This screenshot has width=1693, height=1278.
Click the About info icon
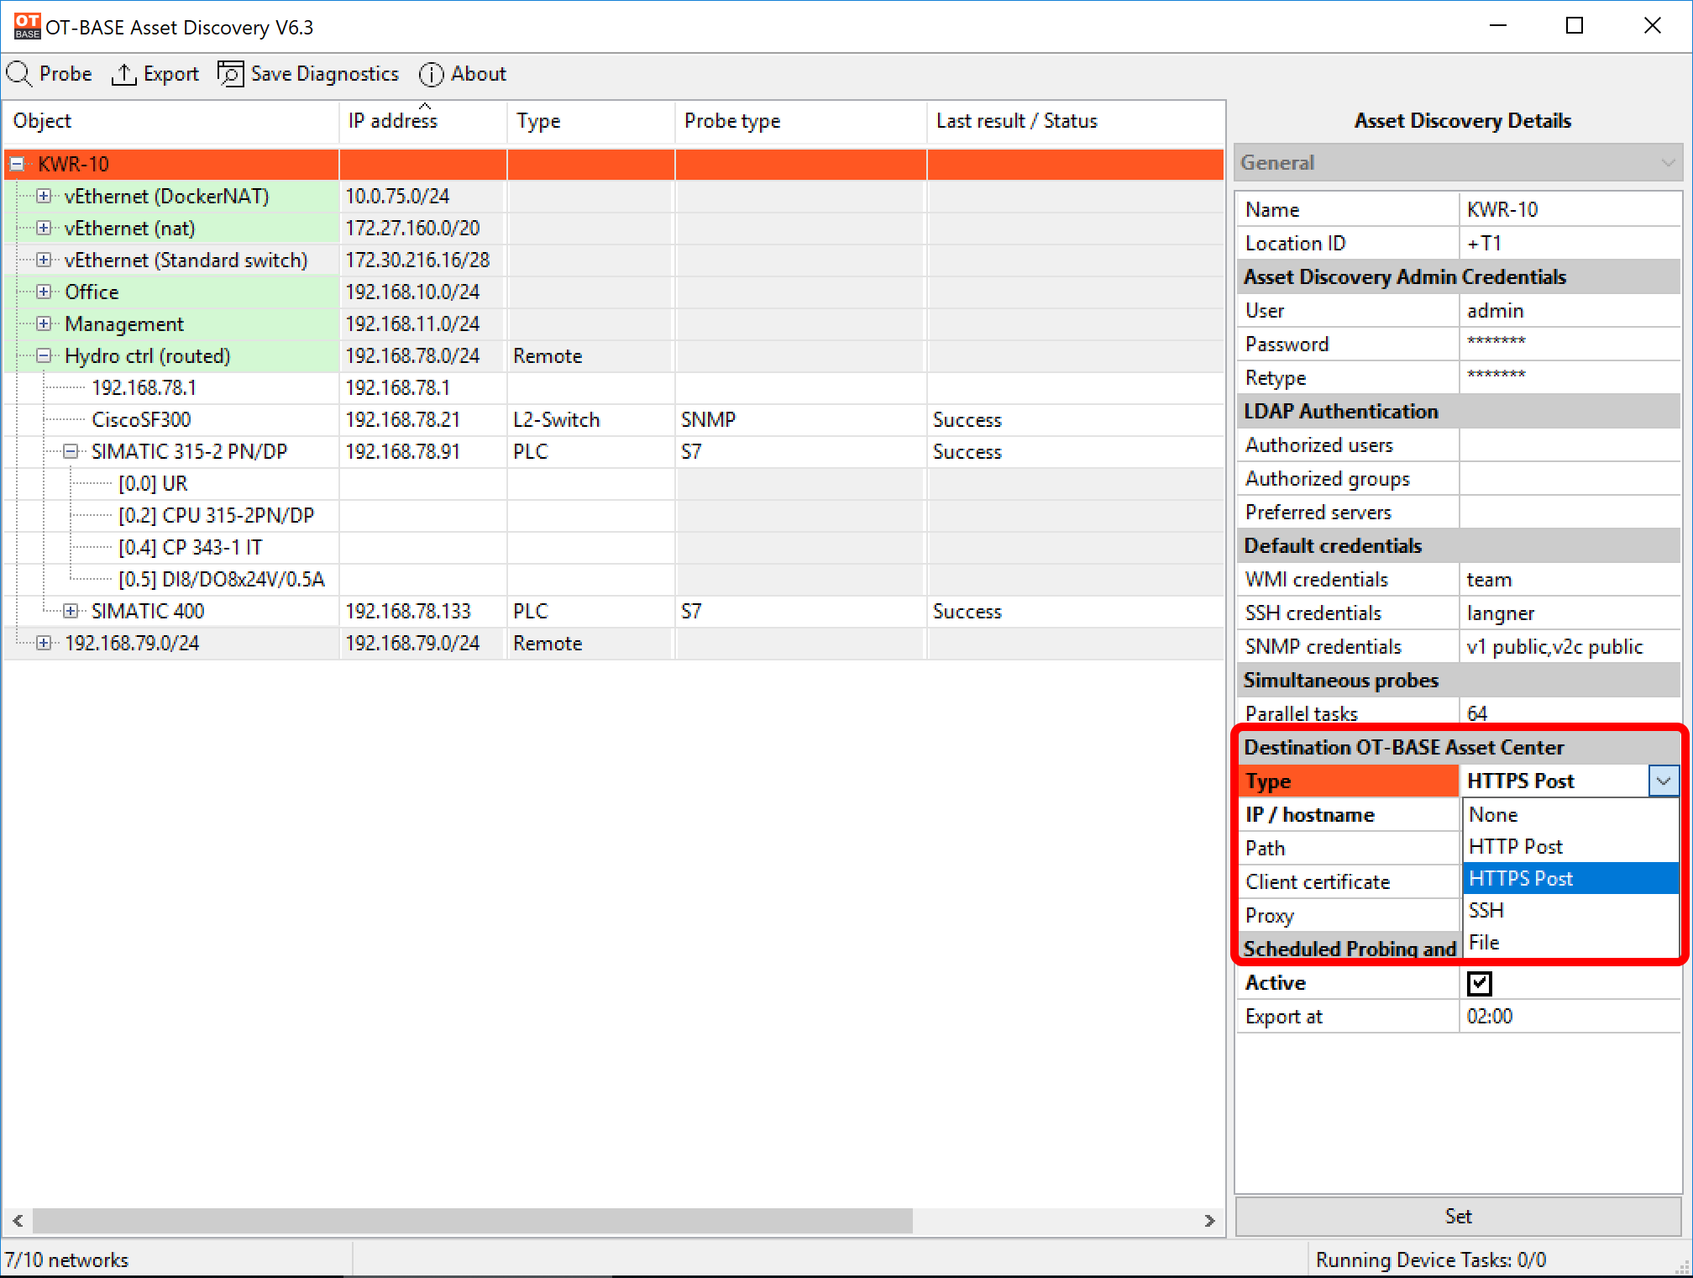click(x=431, y=74)
